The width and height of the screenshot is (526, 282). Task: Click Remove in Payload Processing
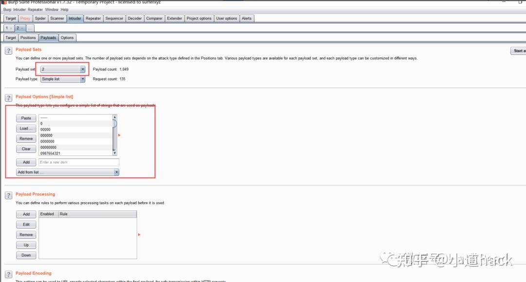[x=26, y=235]
